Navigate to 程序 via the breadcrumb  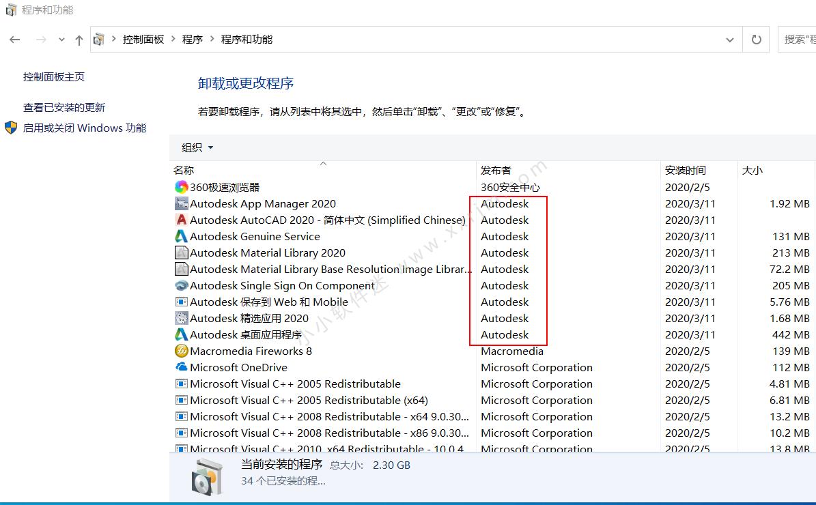tap(193, 39)
